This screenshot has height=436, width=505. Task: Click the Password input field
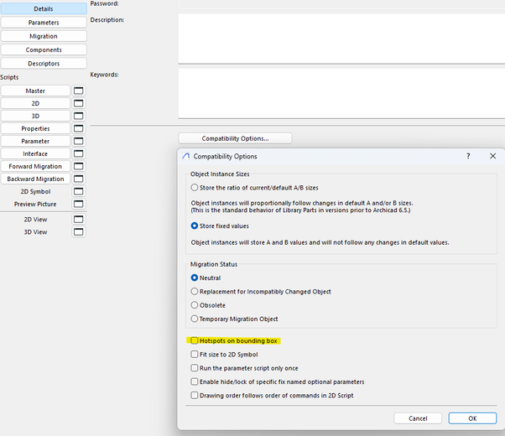341,4
